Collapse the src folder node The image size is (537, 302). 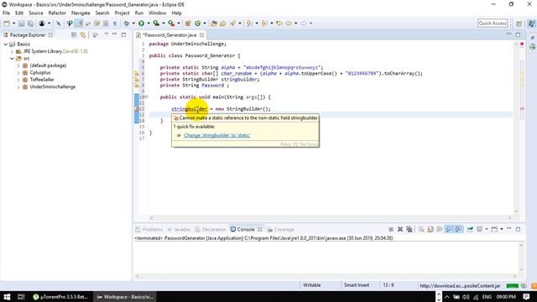click(12, 59)
